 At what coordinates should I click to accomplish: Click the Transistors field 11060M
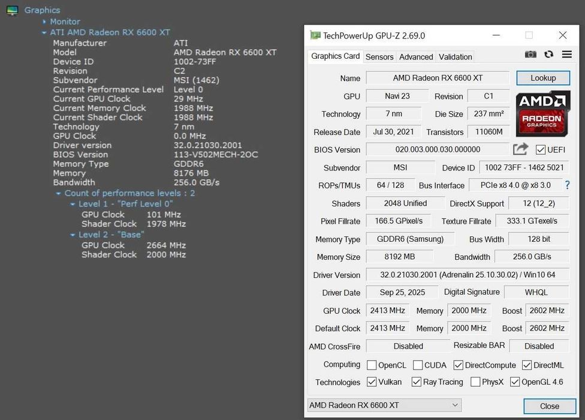coord(488,132)
